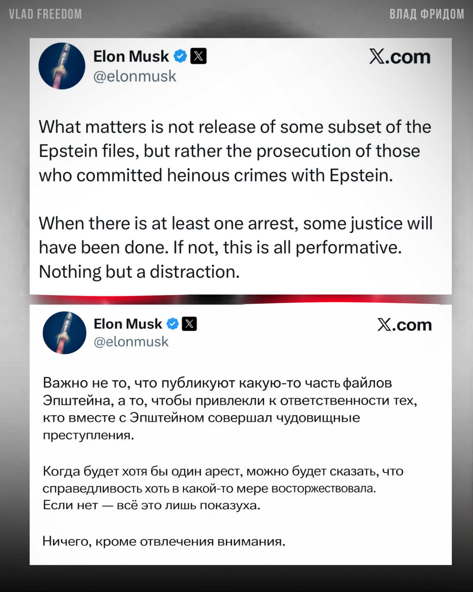The image size is (473, 592).
Task: Click the "ВЛАД ФРИДОМ" watermark
Action: click(427, 14)
